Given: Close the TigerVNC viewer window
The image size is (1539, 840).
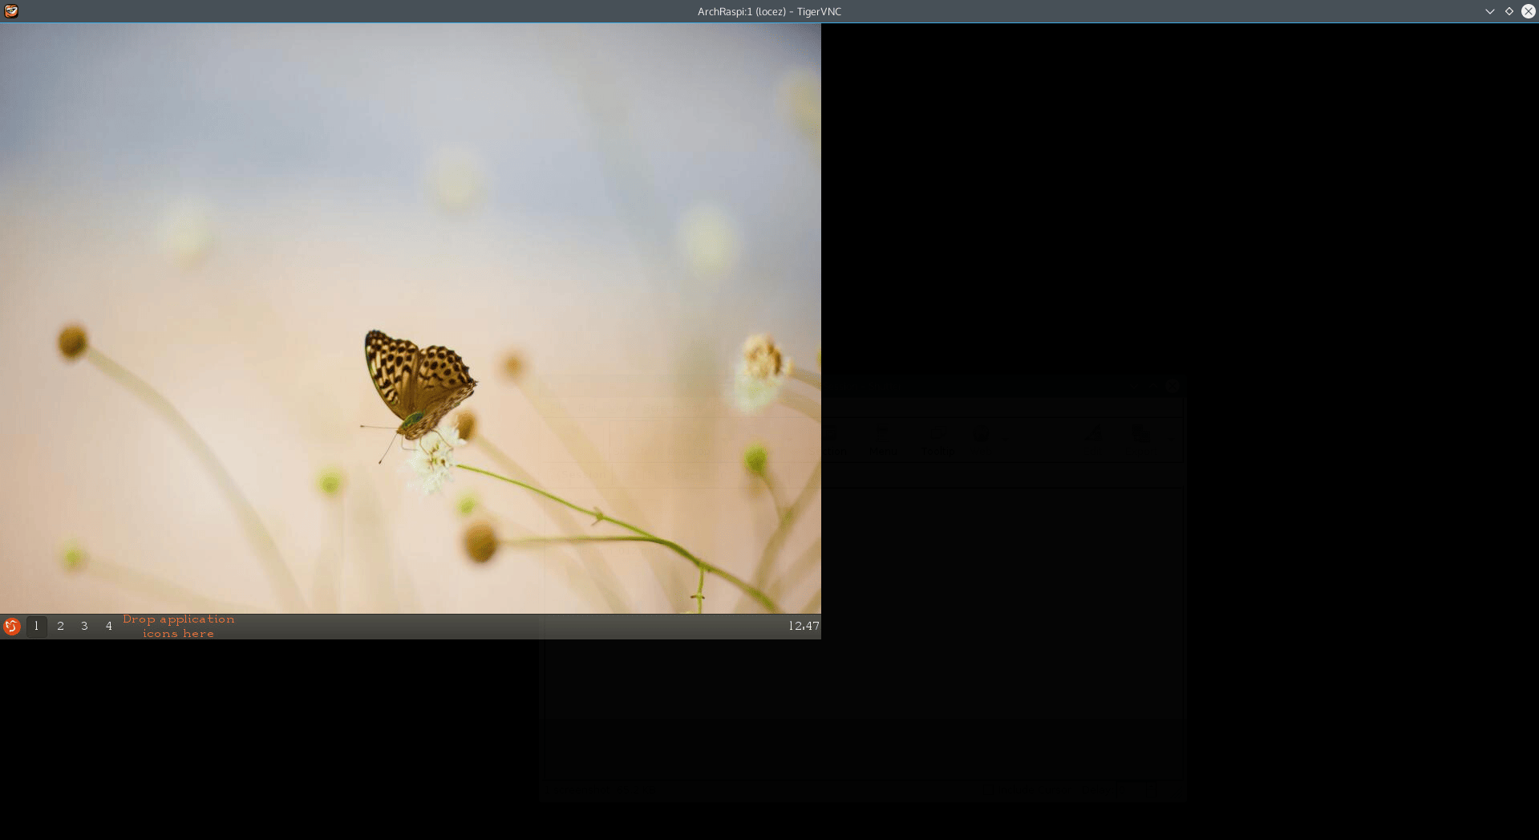Looking at the screenshot, I should 1528,11.
